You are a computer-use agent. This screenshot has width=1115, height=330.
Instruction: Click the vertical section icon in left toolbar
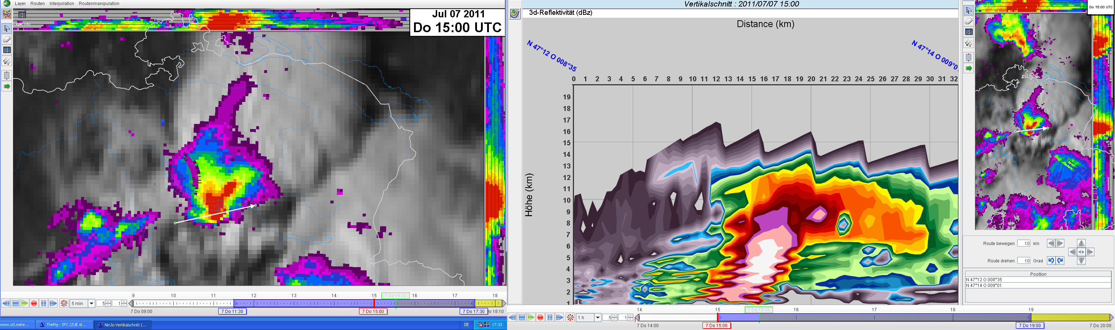click(7, 75)
